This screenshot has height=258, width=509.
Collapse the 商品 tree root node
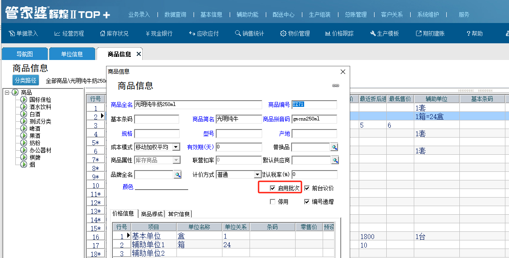coord(7,92)
